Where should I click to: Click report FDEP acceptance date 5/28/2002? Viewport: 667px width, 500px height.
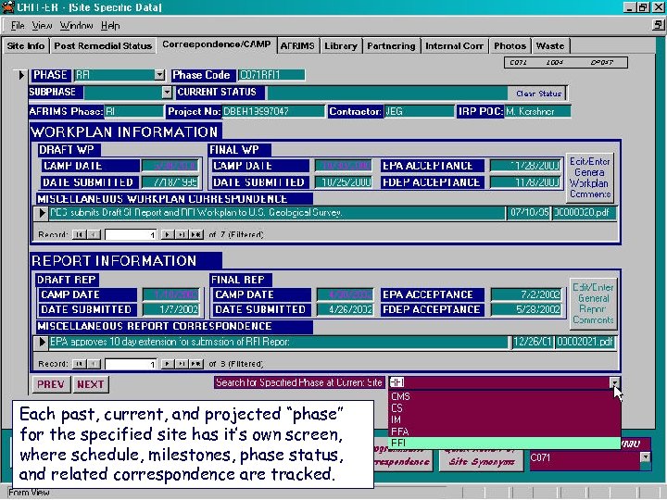(x=526, y=309)
